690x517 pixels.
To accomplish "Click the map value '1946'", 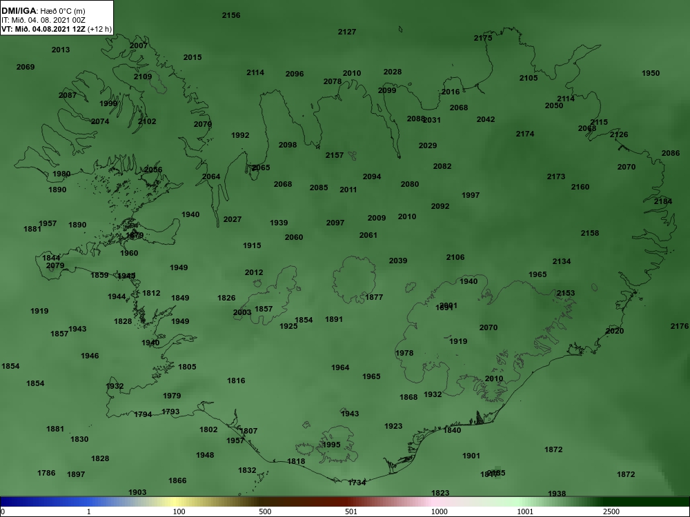I will (90, 356).
